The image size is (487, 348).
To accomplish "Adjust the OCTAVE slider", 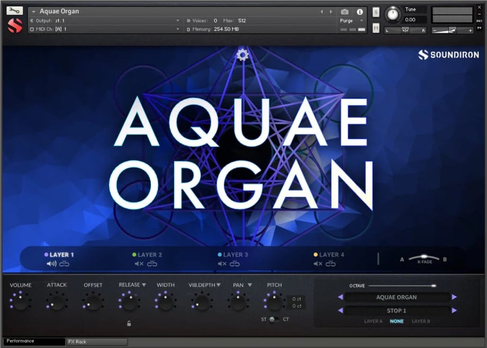I will coord(402,286).
